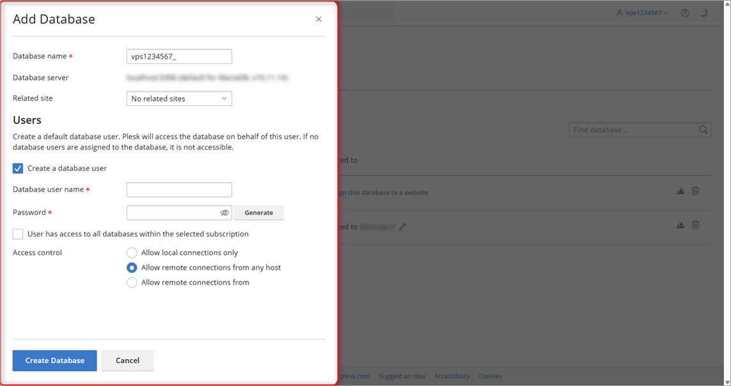Delete the database in the row with the pencil edit icon via its trash icon

[695, 225]
